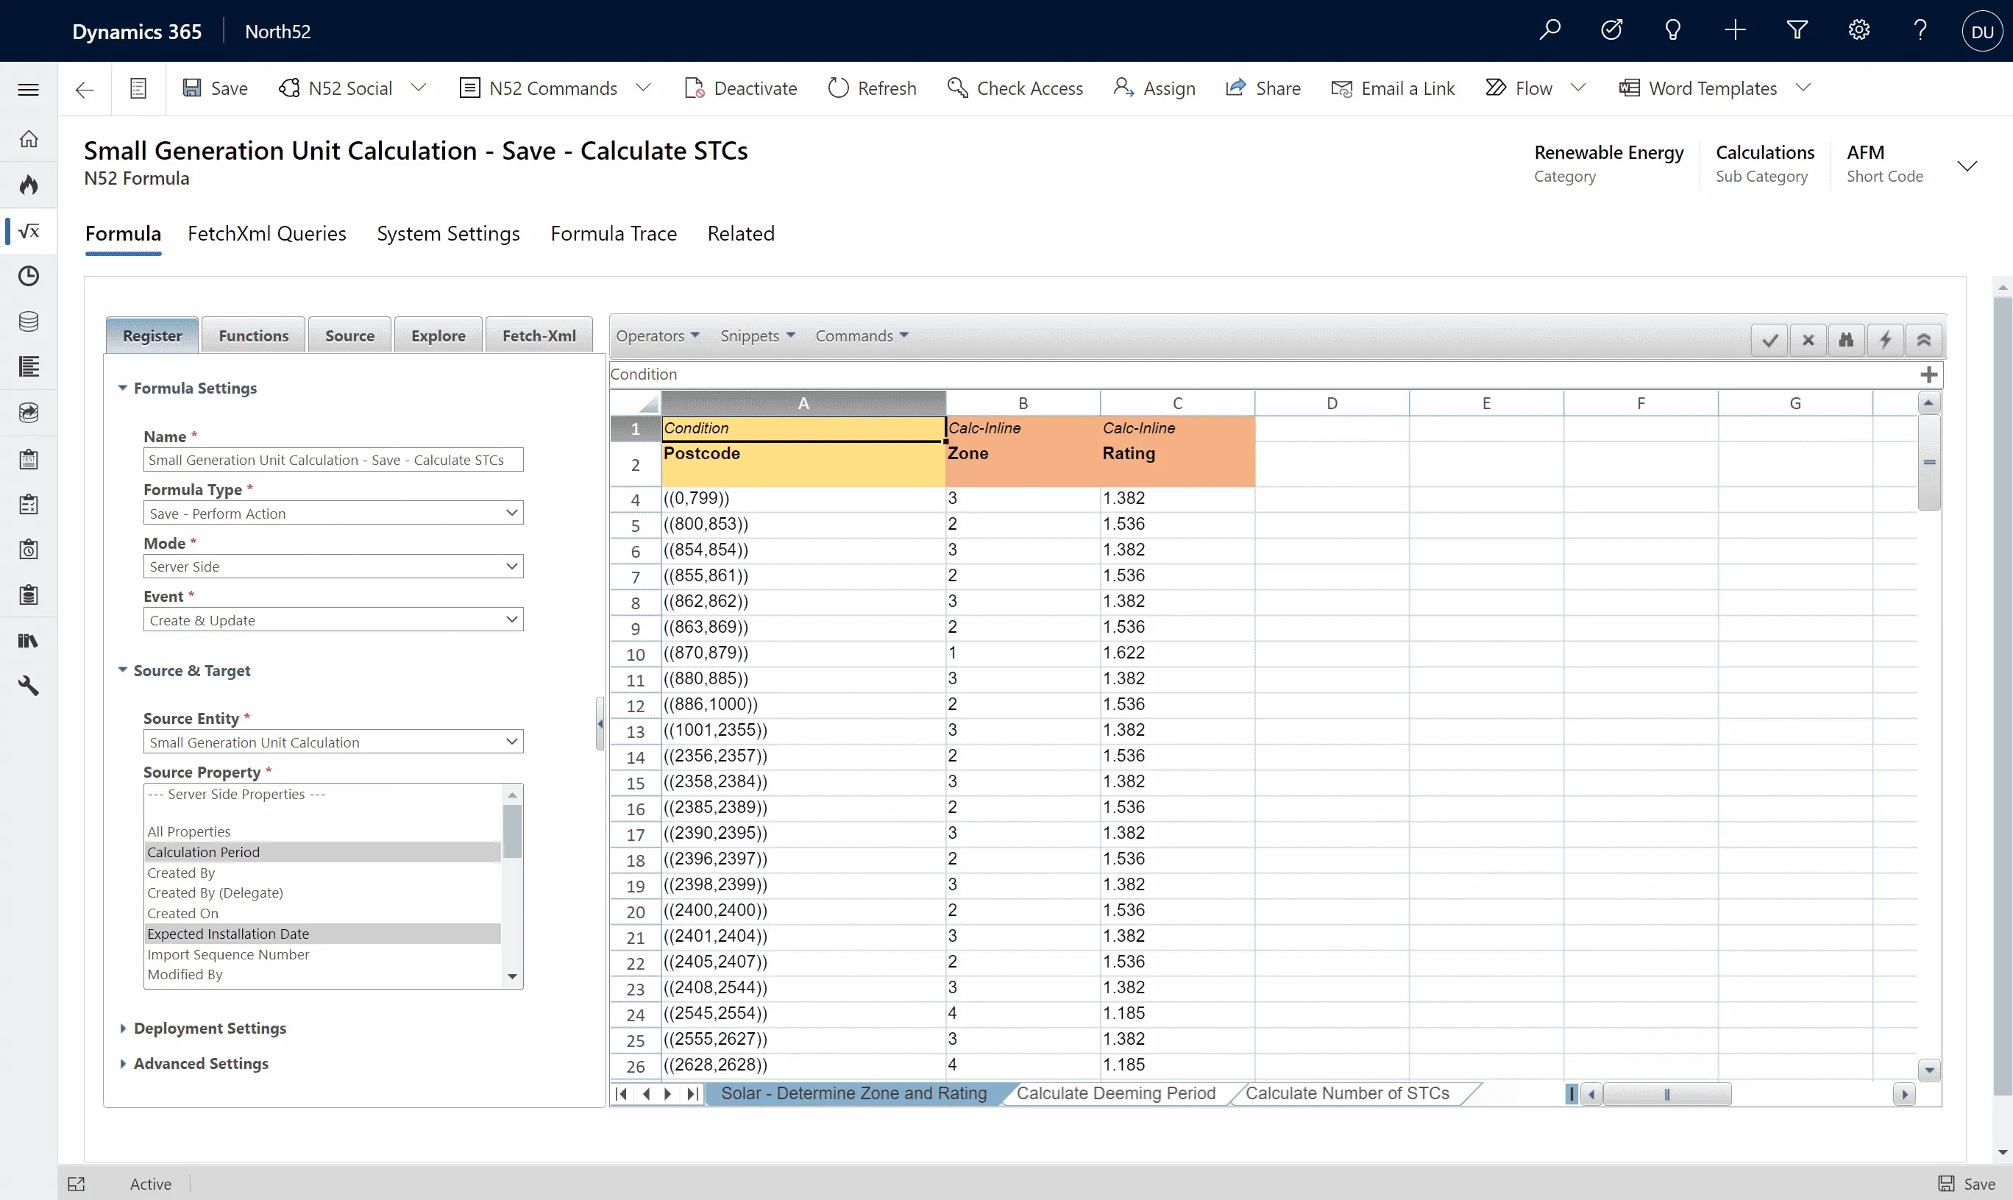Click the checkmark validate formula icon
Image resolution: width=2013 pixels, height=1200 pixels.
point(1769,340)
